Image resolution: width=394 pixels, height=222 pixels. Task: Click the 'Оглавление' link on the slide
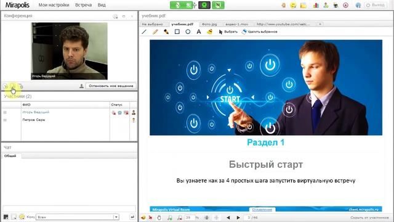(262, 210)
